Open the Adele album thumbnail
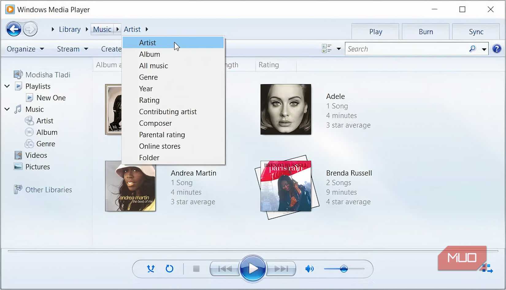This screenshot has width=506, height=290. pos(286,109)
